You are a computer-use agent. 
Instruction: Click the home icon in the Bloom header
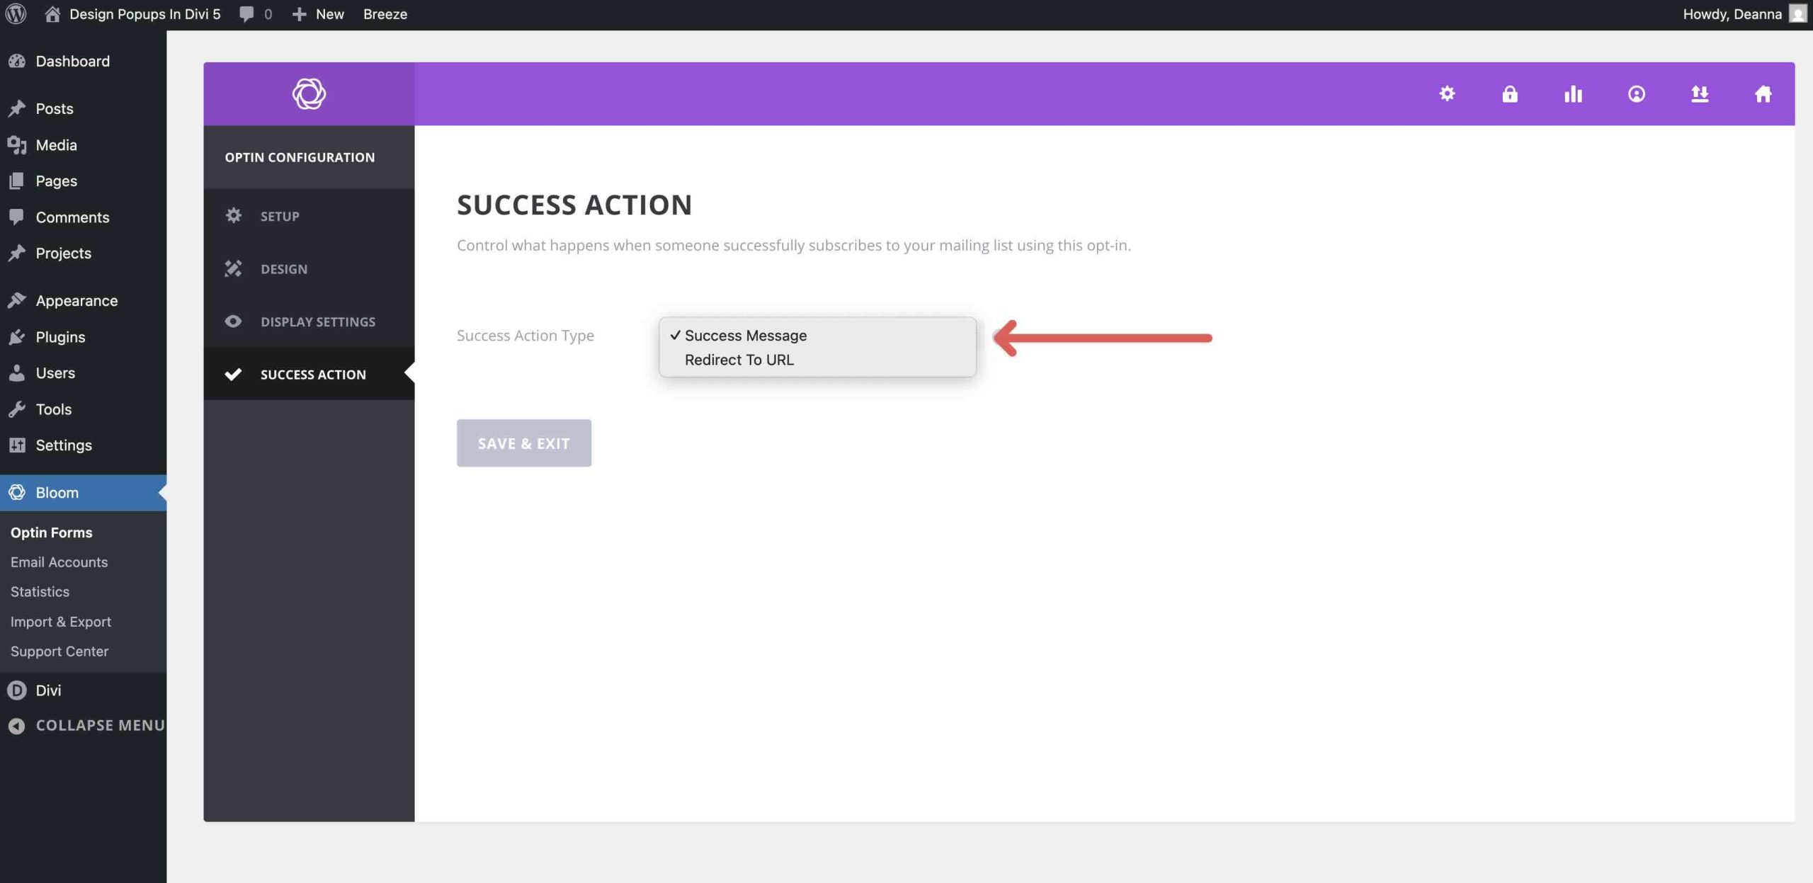coord(1763,93)
